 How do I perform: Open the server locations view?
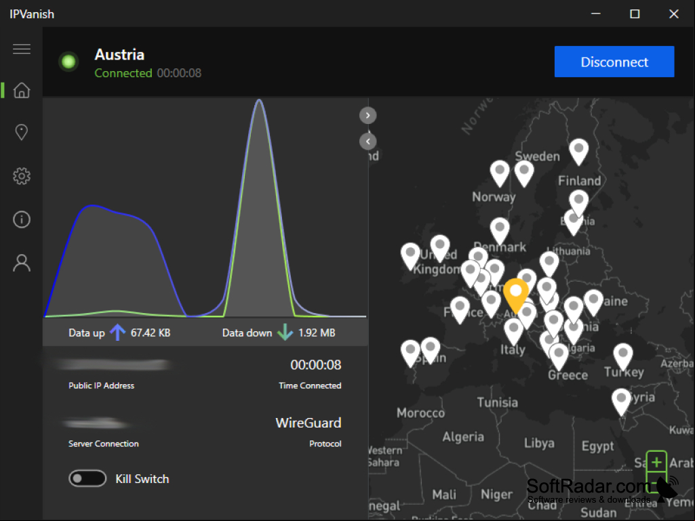(x=21, y=132)
